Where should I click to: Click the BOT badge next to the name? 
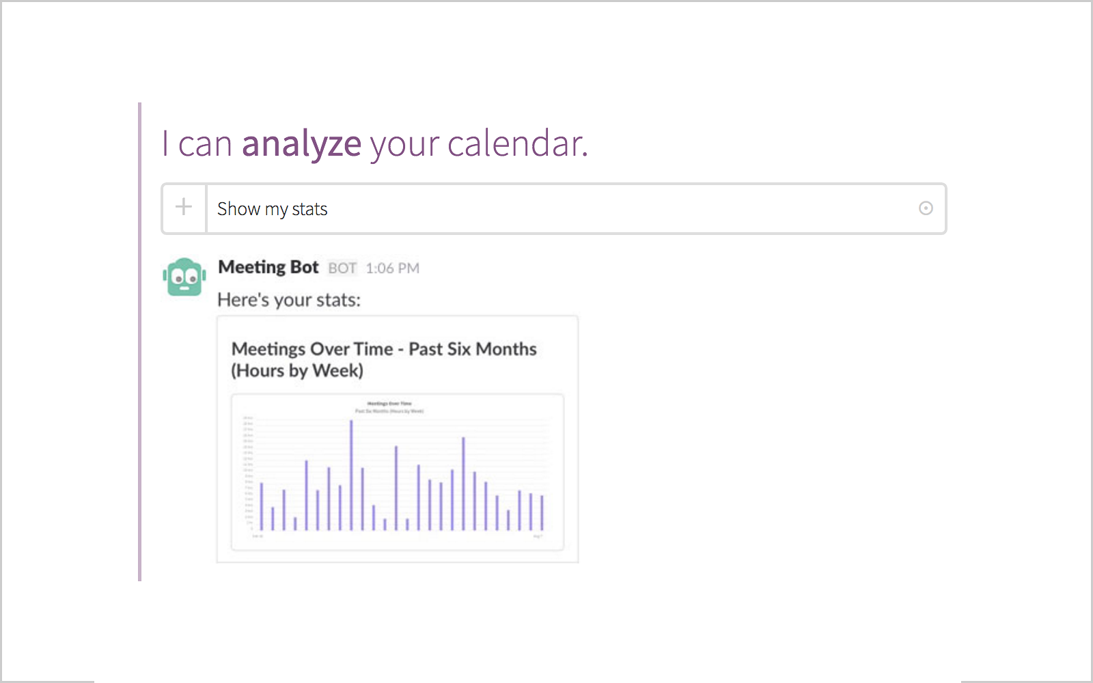pos(342,268)
